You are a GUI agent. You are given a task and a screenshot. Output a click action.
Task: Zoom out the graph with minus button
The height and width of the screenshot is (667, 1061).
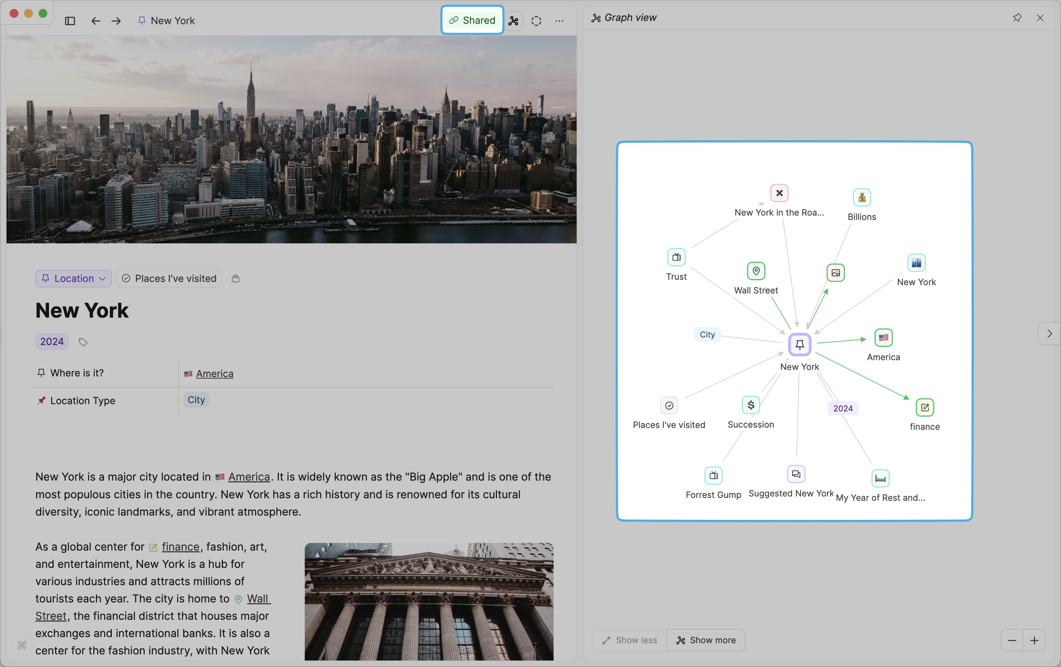(x=1012, y=640)
